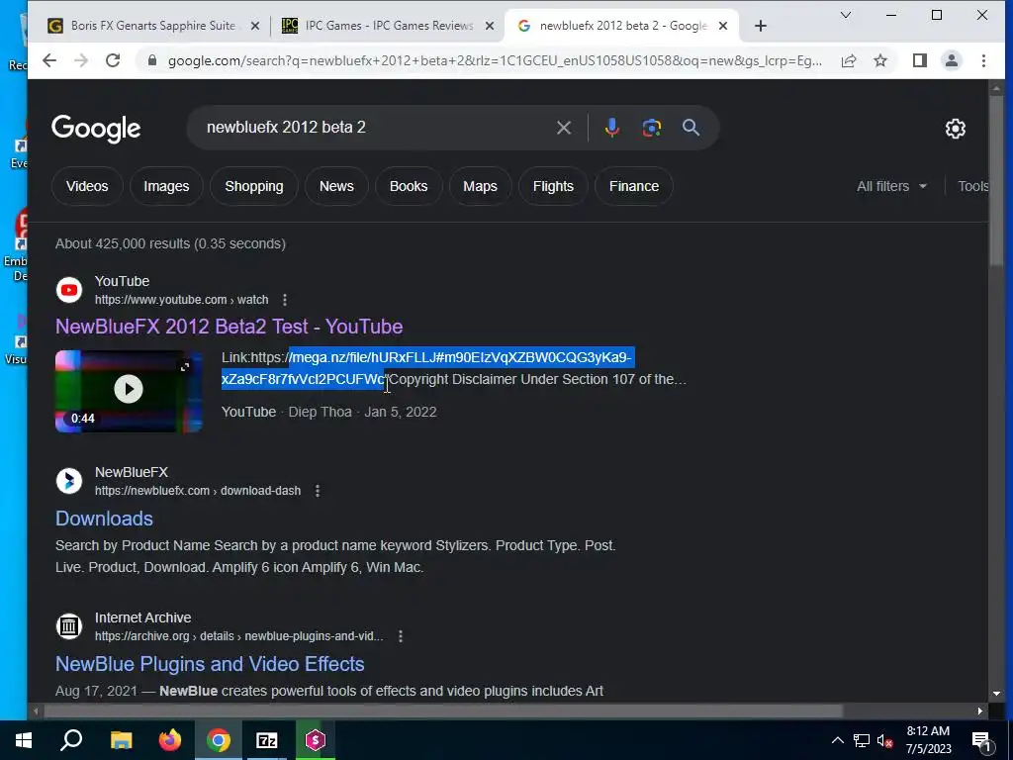Open Windows taskbar search
The height and width of the screenshot is (760, 1013).
tap(71, 740)
